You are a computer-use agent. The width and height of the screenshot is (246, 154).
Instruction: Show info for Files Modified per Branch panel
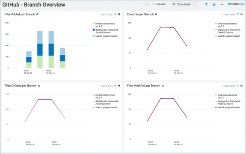[x=241, y=86]
